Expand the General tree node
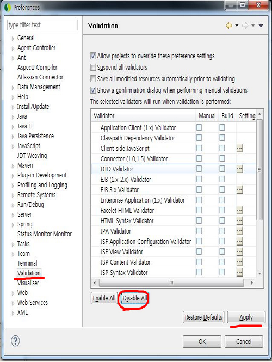Image resolution: width=272 pixels, height=362 pixels. [13, 39]
